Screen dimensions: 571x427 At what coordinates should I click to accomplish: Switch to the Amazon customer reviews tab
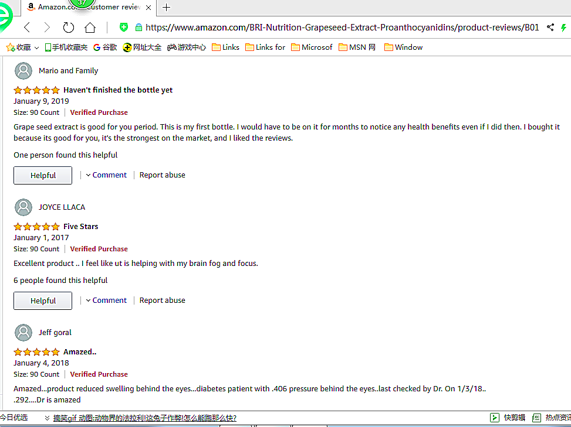[x=88, y=7]
